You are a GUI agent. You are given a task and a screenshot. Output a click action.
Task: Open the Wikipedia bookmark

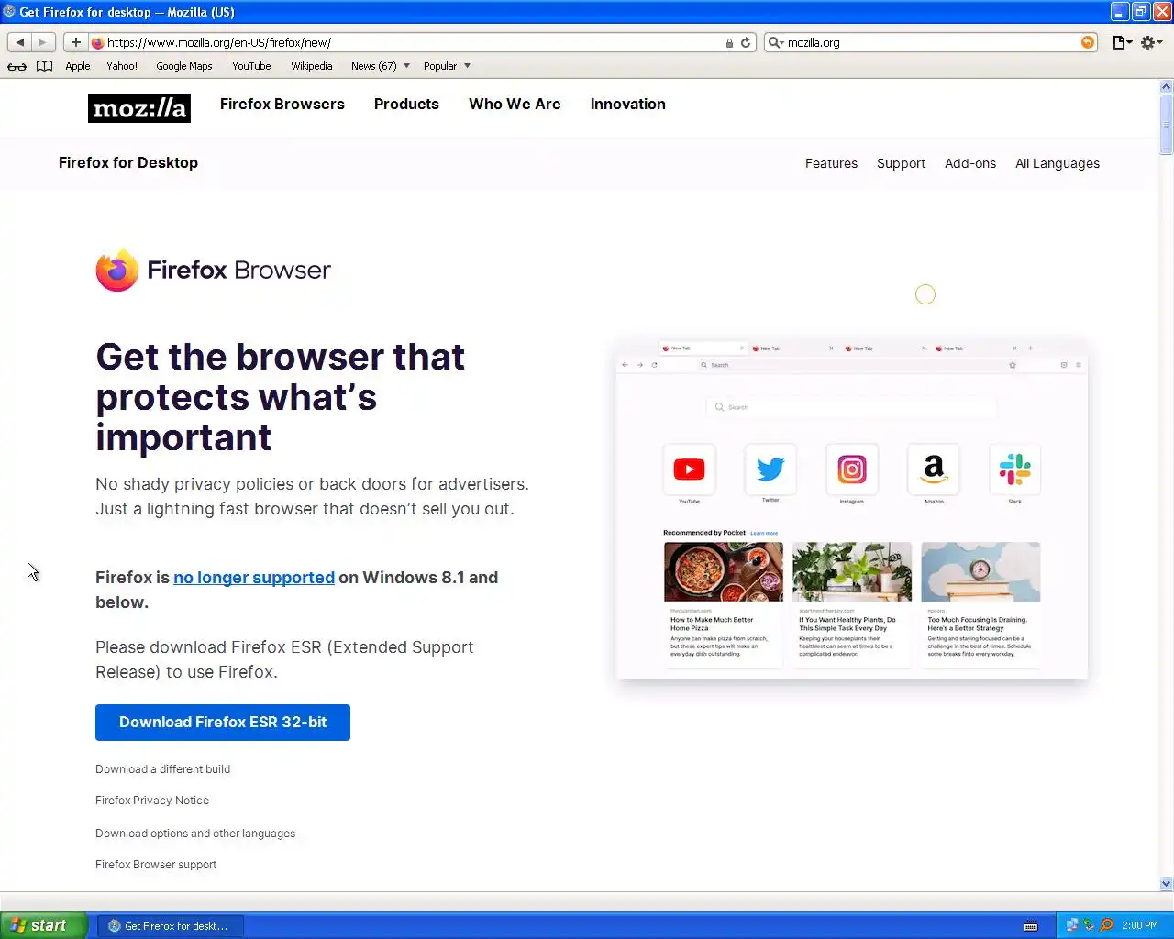pos(312,66)
